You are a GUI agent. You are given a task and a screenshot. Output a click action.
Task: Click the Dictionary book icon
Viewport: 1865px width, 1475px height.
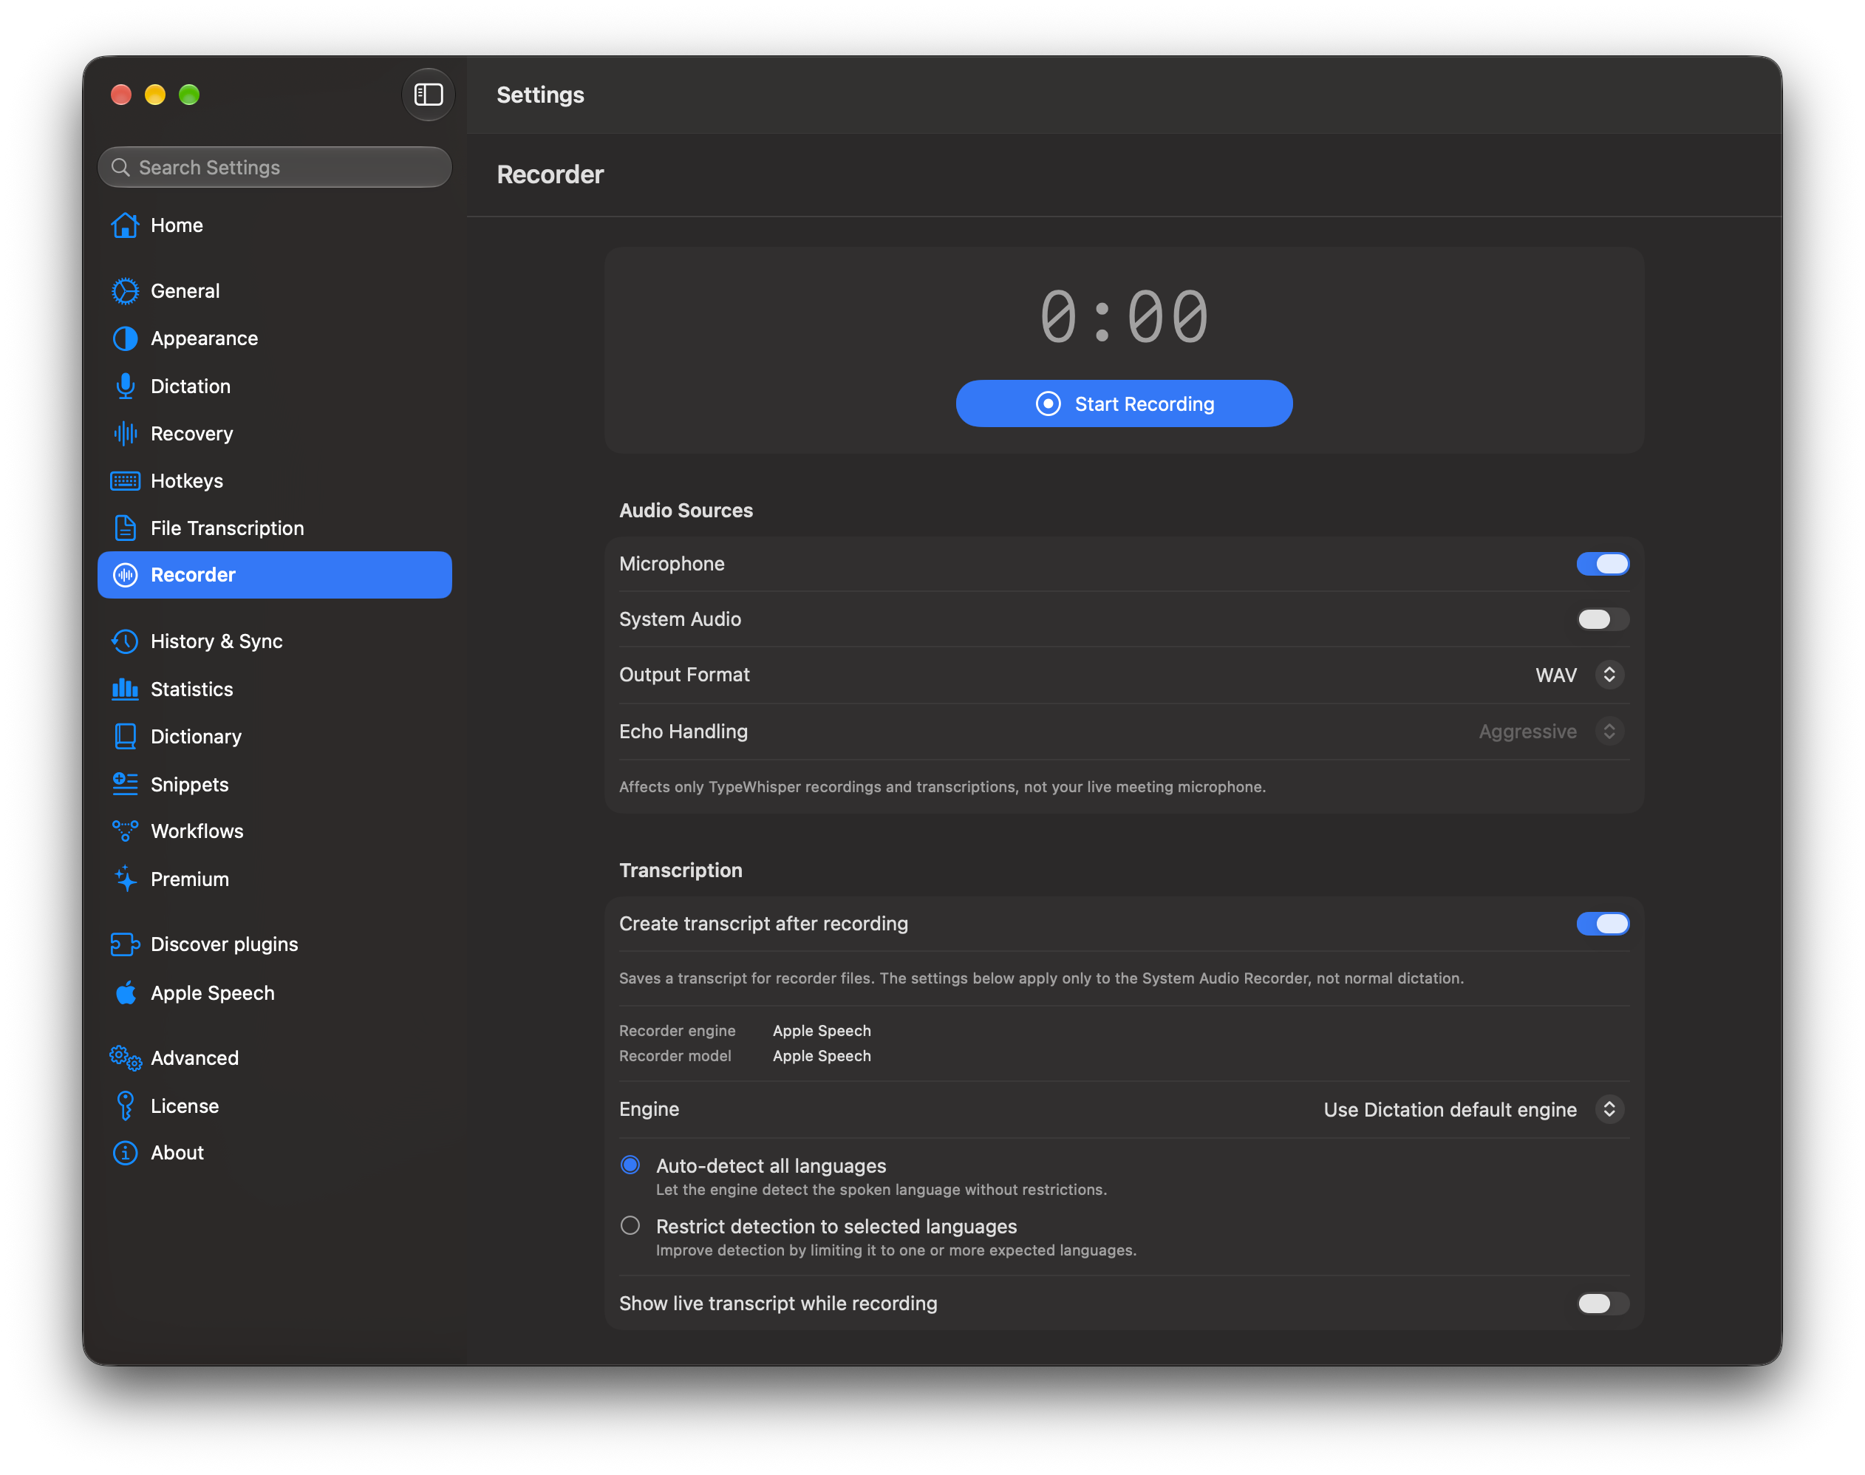tap(125, 737)
